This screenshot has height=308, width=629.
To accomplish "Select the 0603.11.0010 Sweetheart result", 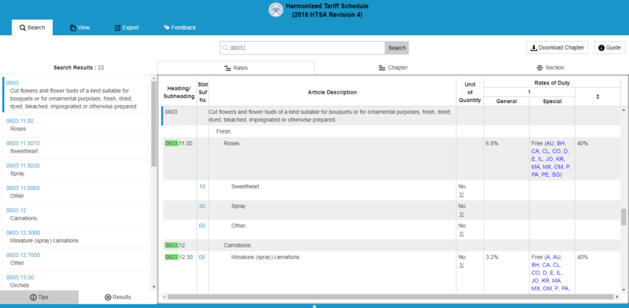I will (76, 147).
